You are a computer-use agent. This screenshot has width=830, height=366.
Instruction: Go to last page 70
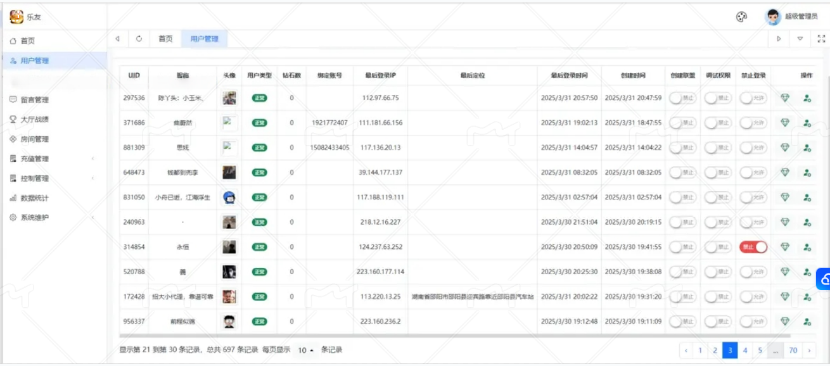click(793, 350)
